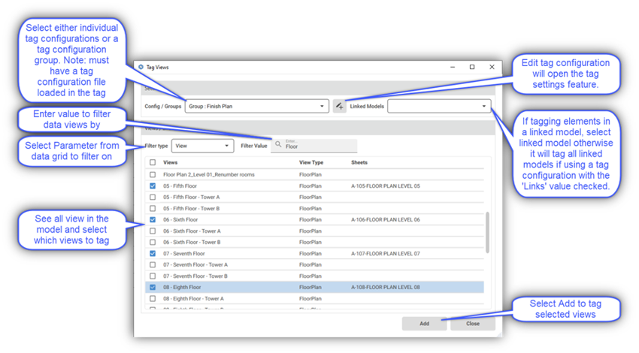
Task: Click the View Type column header
Action: click(311, 162)
